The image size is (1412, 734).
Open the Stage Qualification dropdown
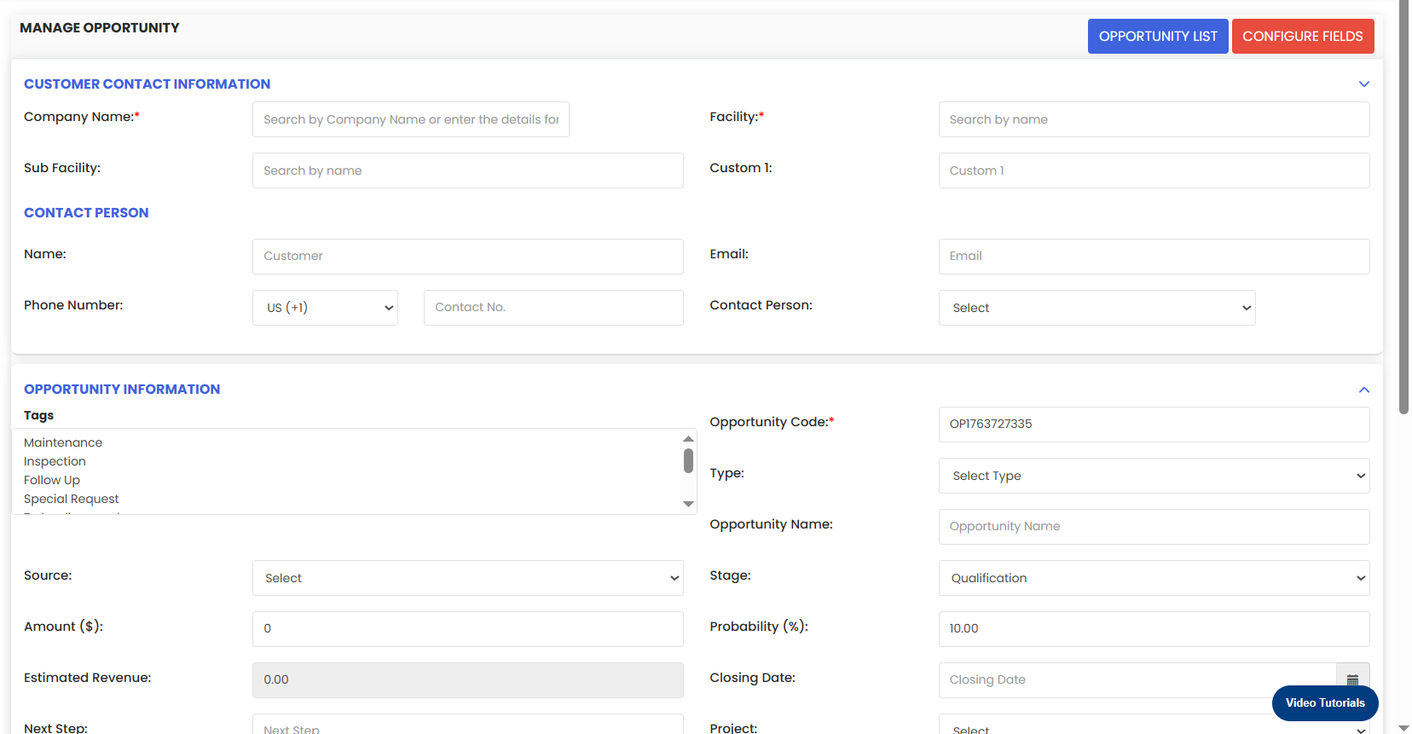pos(1154,578)
